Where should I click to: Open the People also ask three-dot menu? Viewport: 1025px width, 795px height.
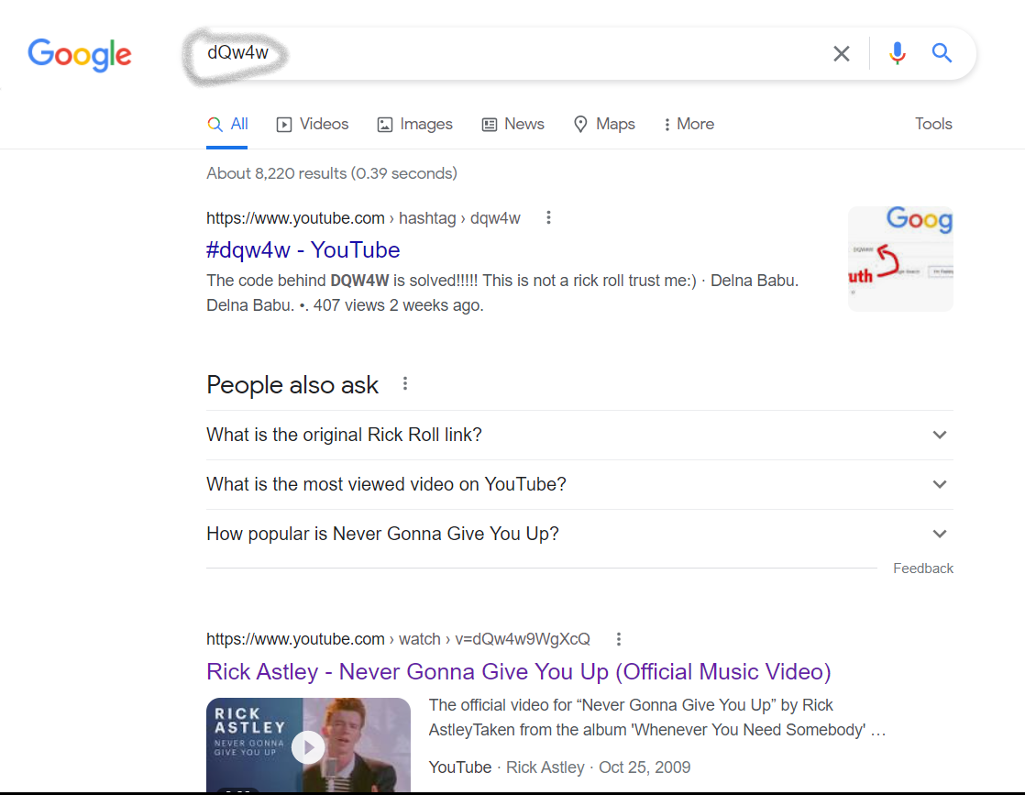point(404,384)
